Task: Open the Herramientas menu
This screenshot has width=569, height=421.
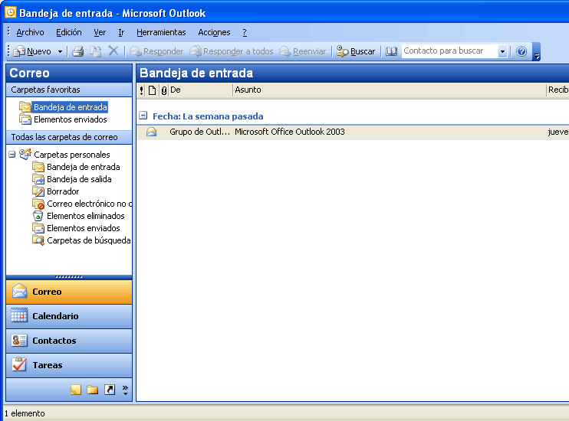Action: 161,32
